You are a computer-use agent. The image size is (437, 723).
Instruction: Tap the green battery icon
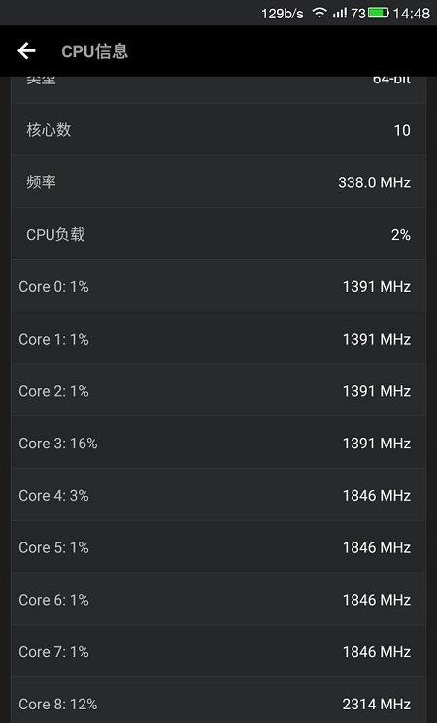pos(379,13)
